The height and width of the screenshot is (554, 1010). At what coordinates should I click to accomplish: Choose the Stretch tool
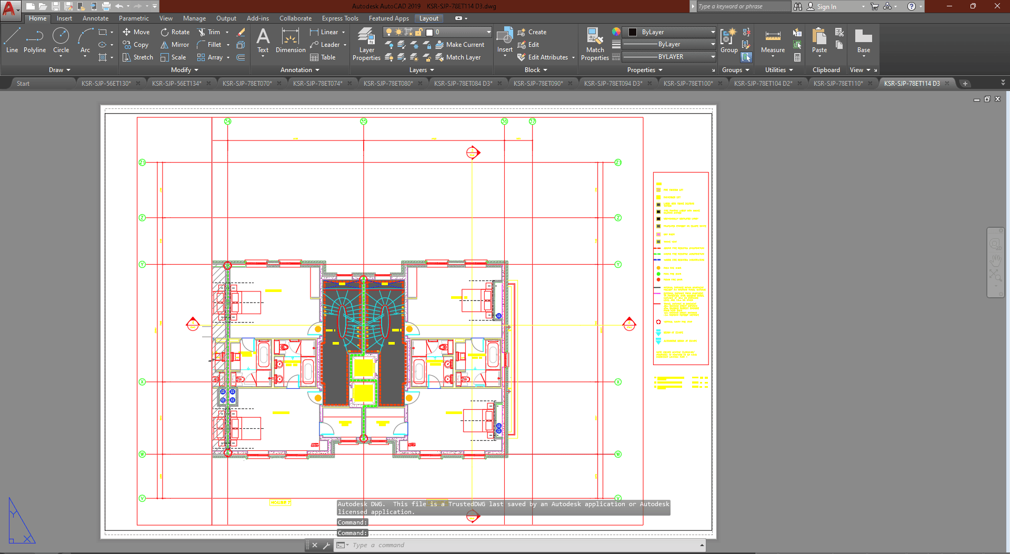(138, 57)
